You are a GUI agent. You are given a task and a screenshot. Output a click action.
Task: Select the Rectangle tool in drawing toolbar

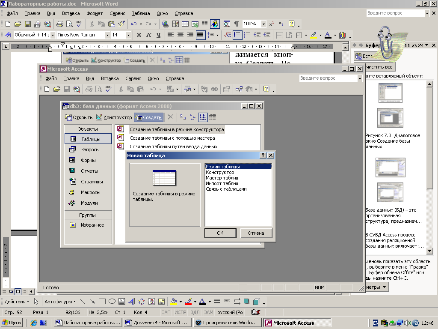coord(102,302)
